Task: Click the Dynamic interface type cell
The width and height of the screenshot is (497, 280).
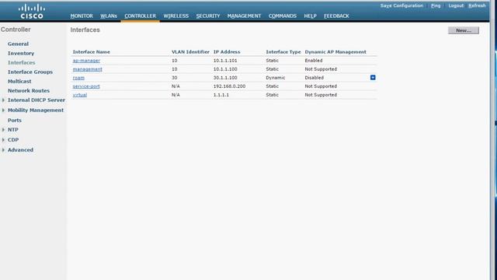Action: 276,78
